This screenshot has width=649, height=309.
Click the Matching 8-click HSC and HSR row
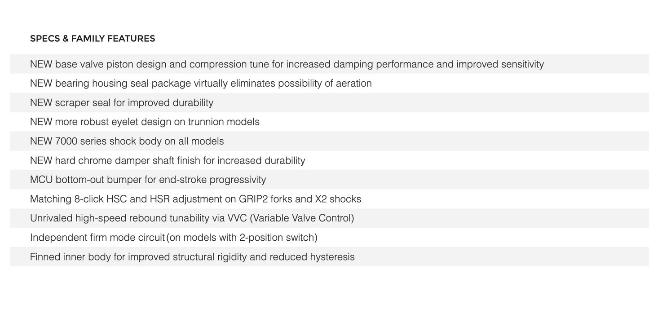pyautogui.click(x=195, y=199)
